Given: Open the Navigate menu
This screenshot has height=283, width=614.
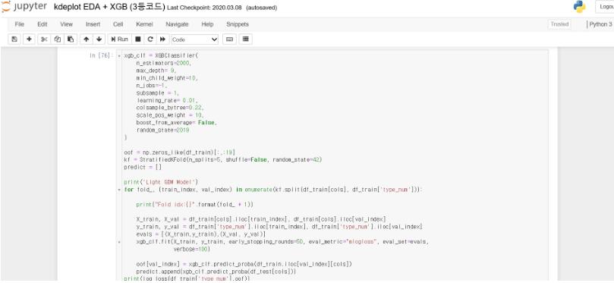Looking at the screenshot, I should click(177, 24).
